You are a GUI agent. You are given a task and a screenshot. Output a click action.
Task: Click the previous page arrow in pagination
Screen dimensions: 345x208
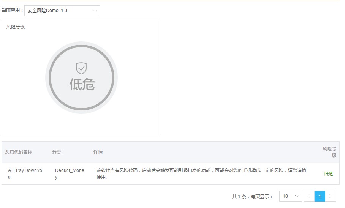[309, 196]
